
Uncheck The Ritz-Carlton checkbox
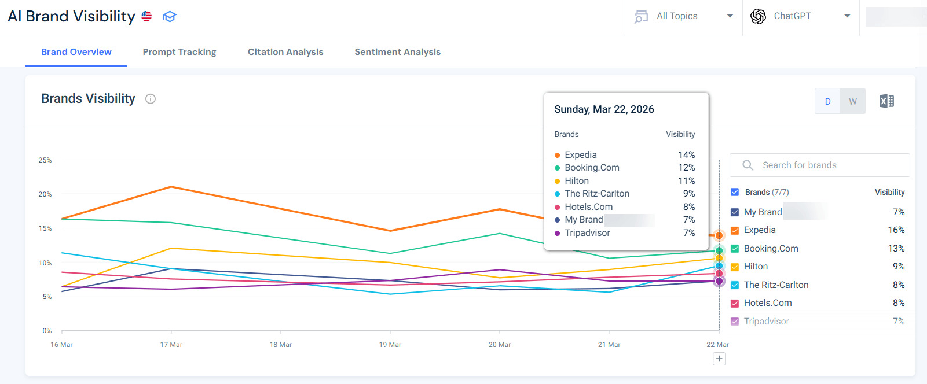pos(735,285)
